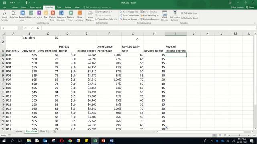
Task: Click the Select All corner button
Action: pos(3,34)
